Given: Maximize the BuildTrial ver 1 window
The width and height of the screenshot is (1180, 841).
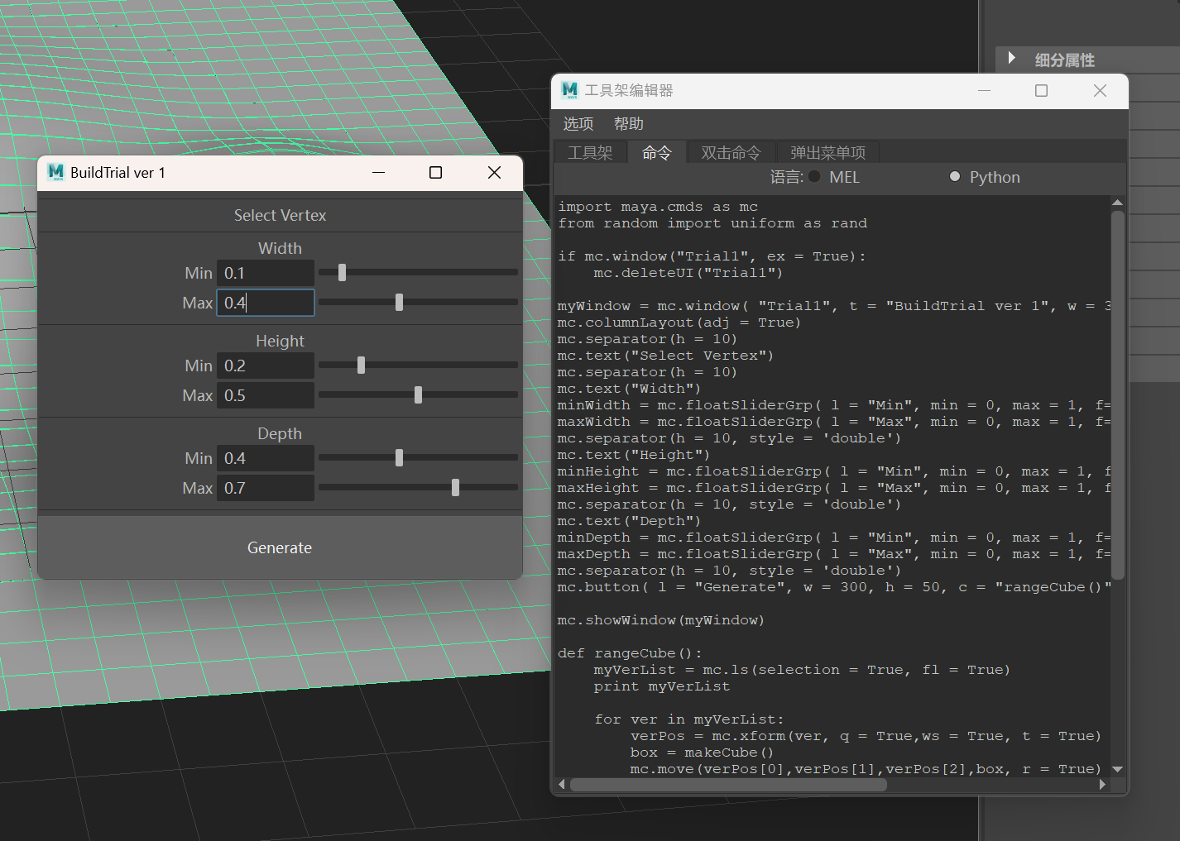Looking at the screenshot, I should coord(436,172).
